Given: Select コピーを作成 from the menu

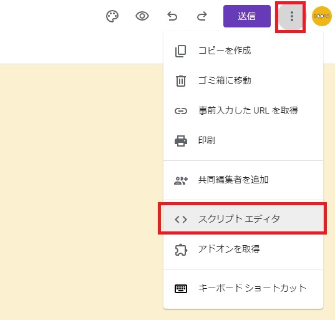Looking at the screenshot, I should click(x=243, y=51).
